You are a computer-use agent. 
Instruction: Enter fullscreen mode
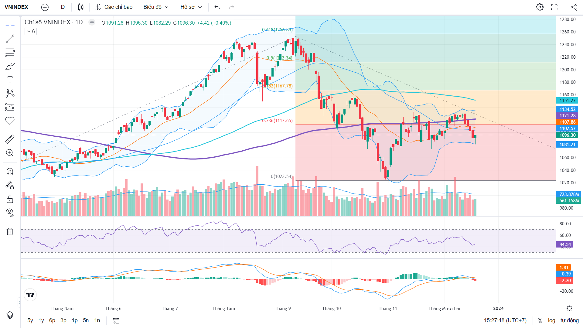[x=554, y=7]
